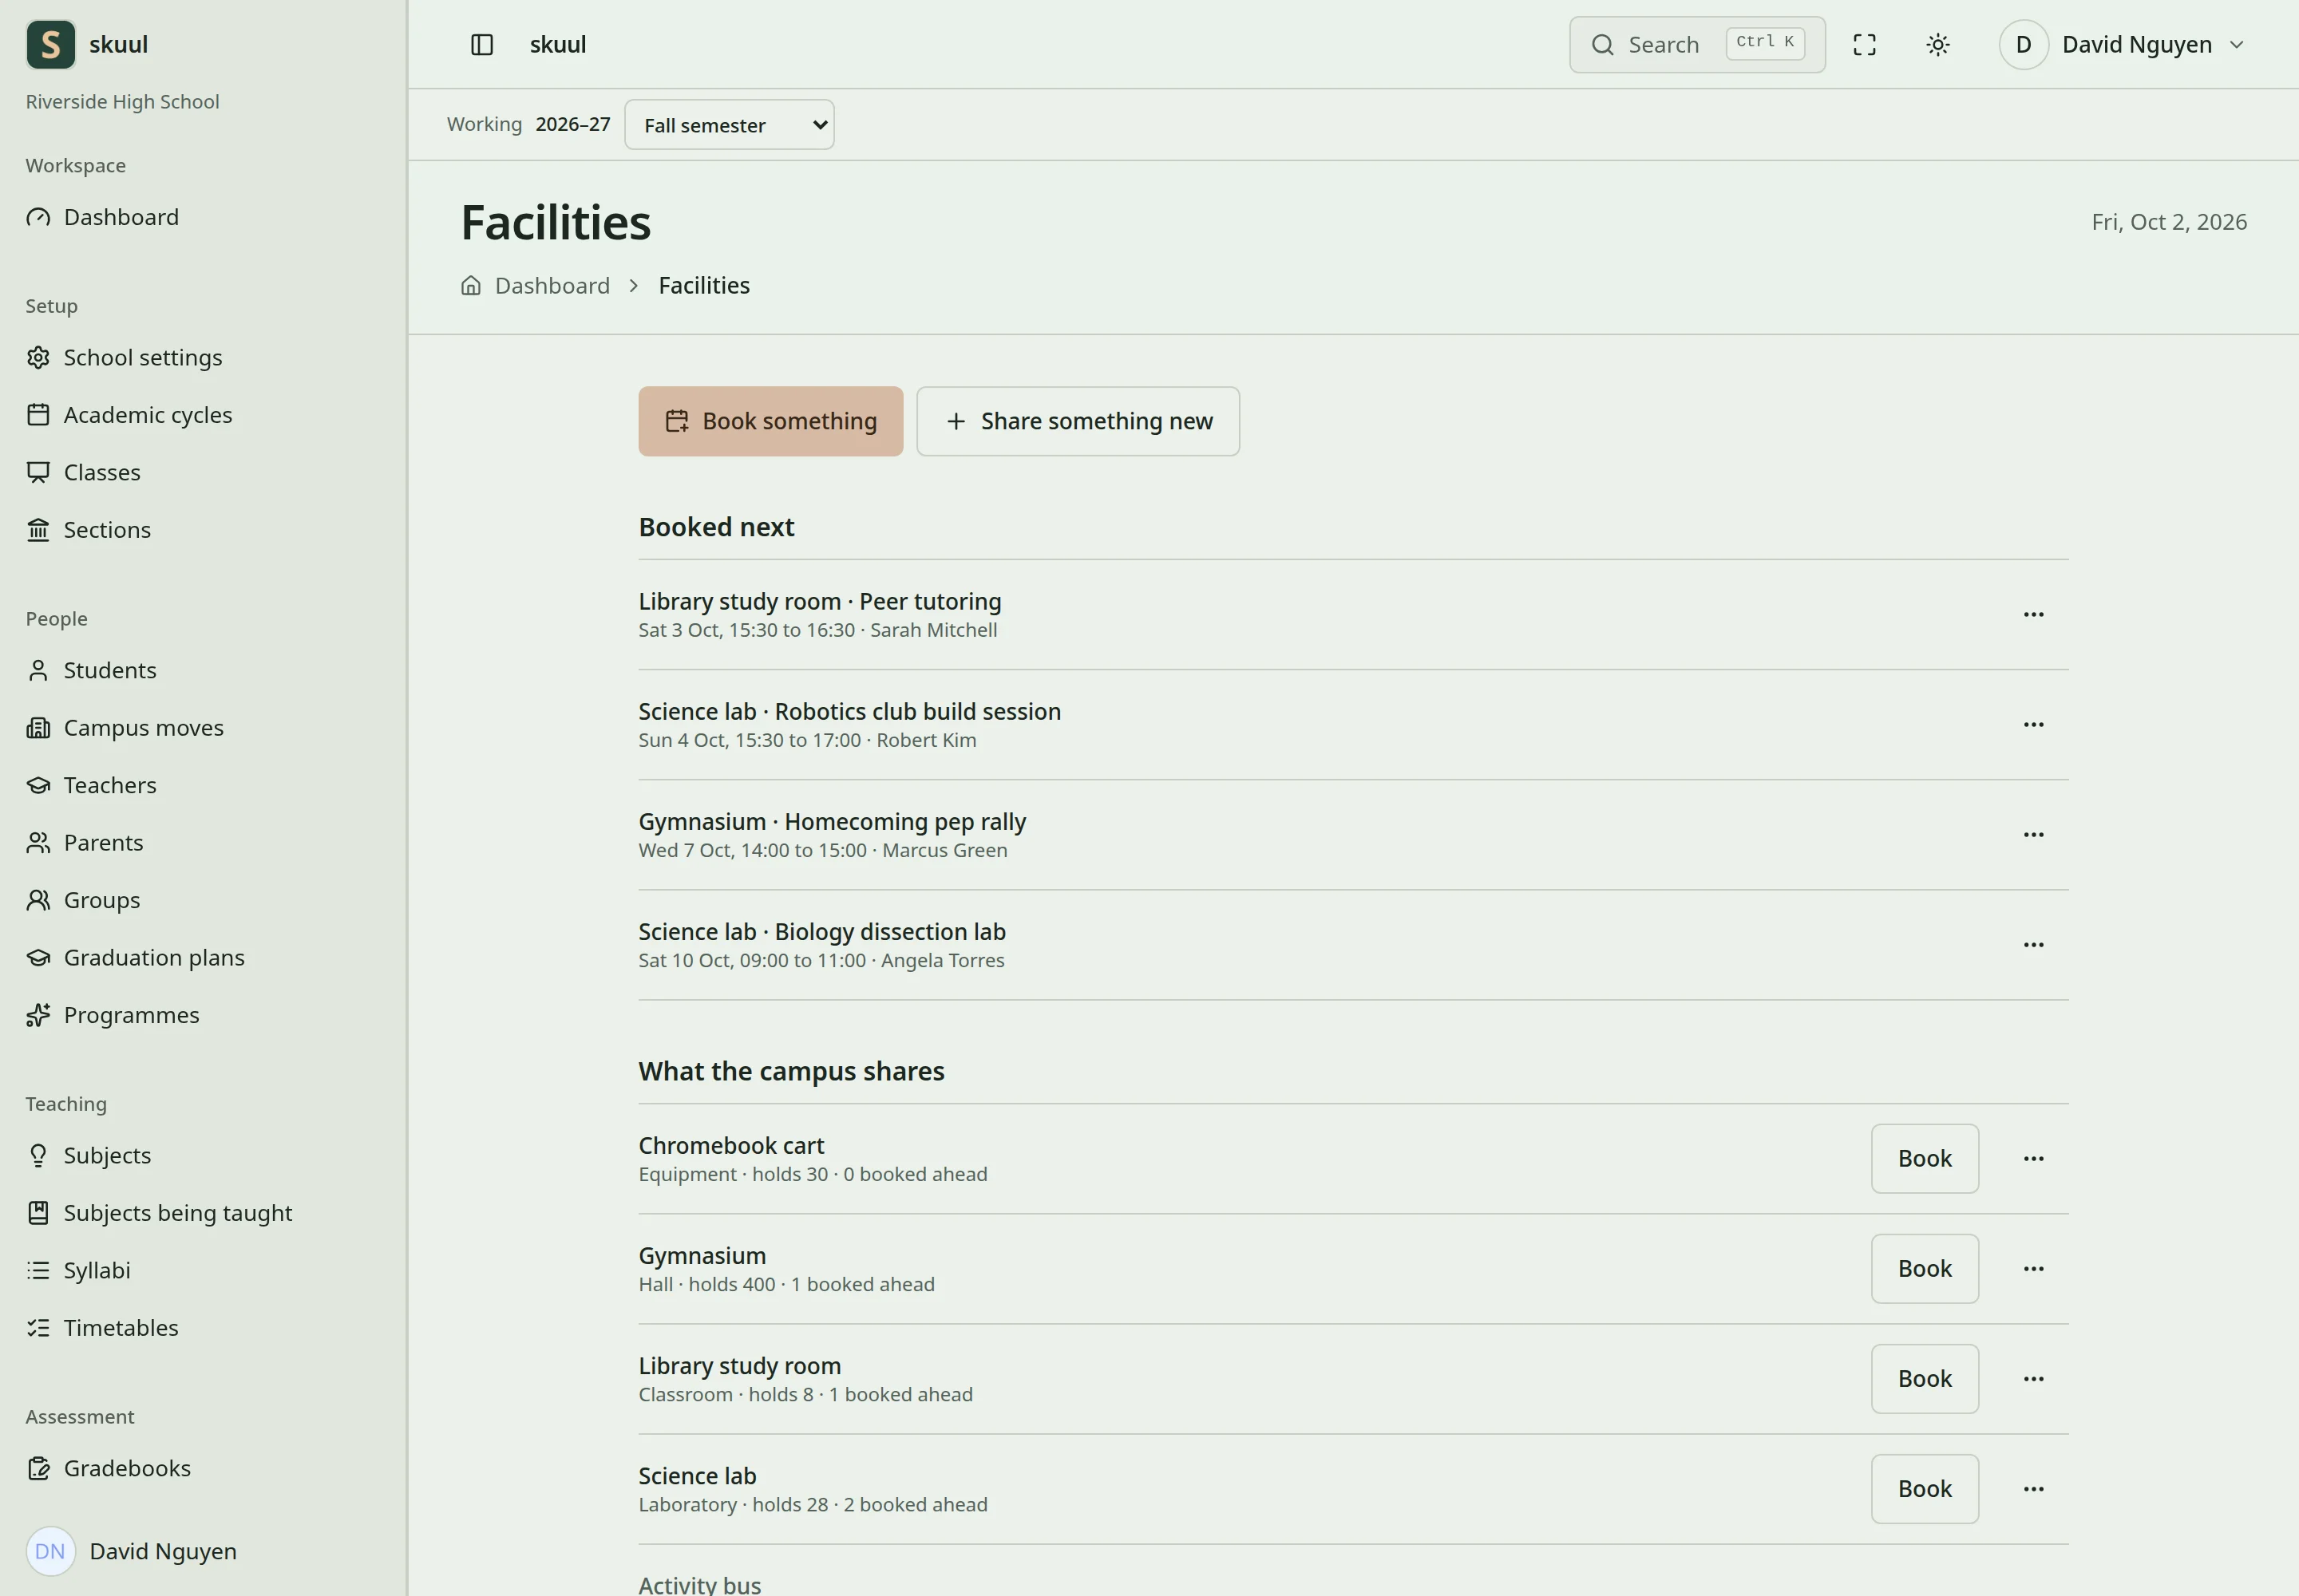2299x1596 pixels.
Task: Click Share something new
Action: [x=1078, y=421]
